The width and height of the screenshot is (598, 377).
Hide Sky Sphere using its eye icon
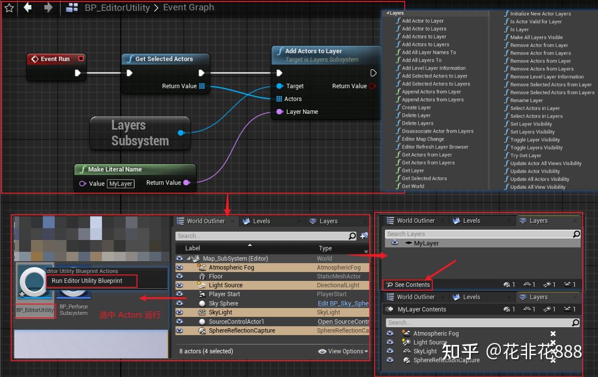[x=179, y=303]
